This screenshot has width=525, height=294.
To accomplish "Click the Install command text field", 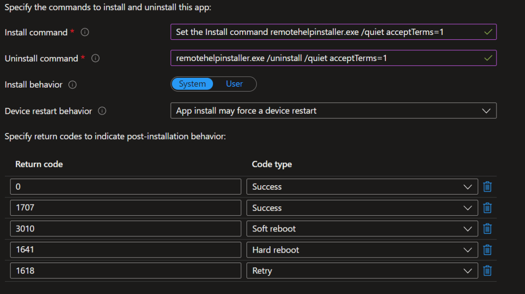I will click(x=333, y=32).
